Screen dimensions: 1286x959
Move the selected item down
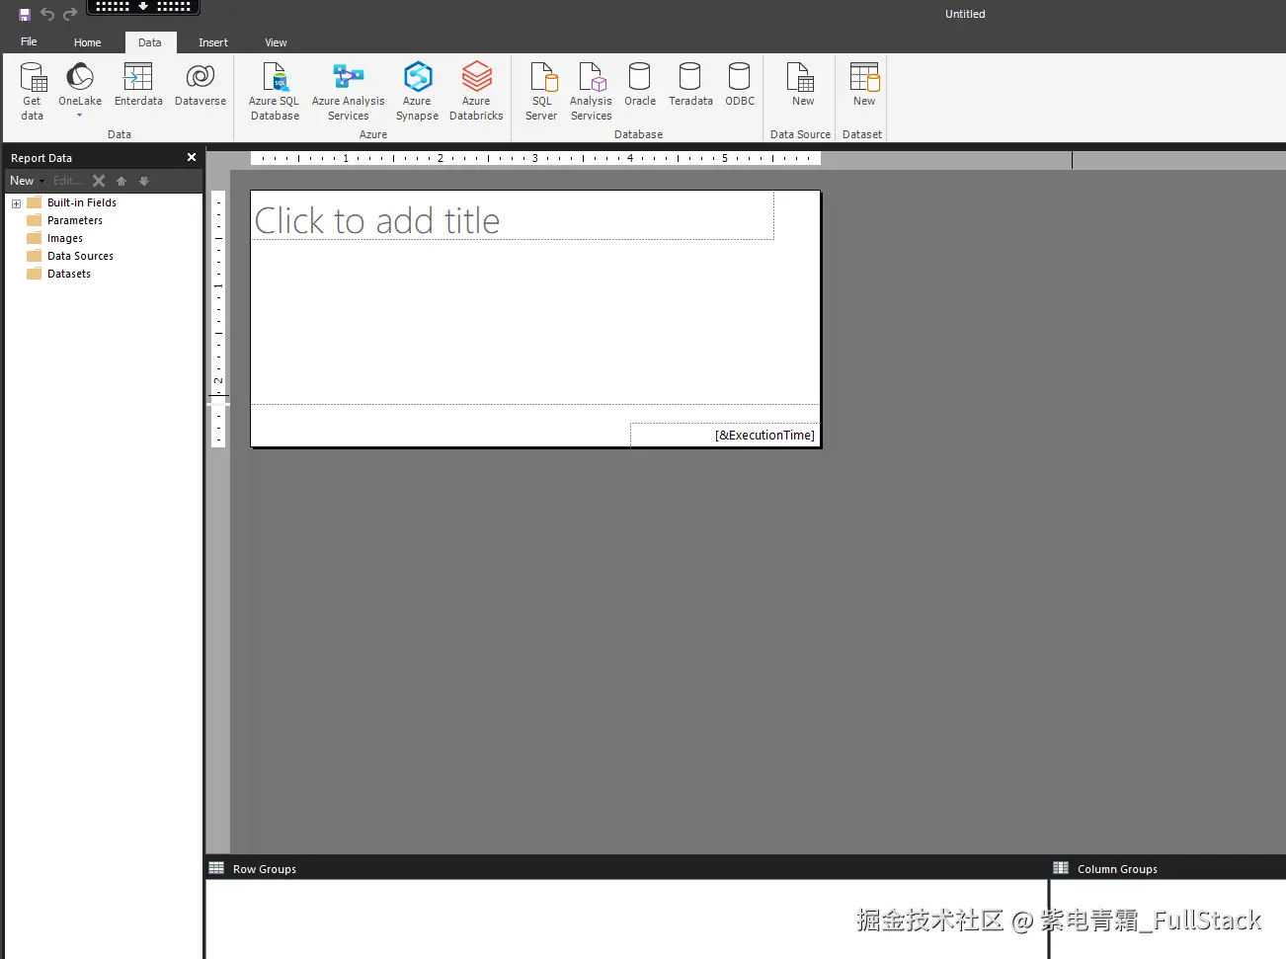[144, 181]
